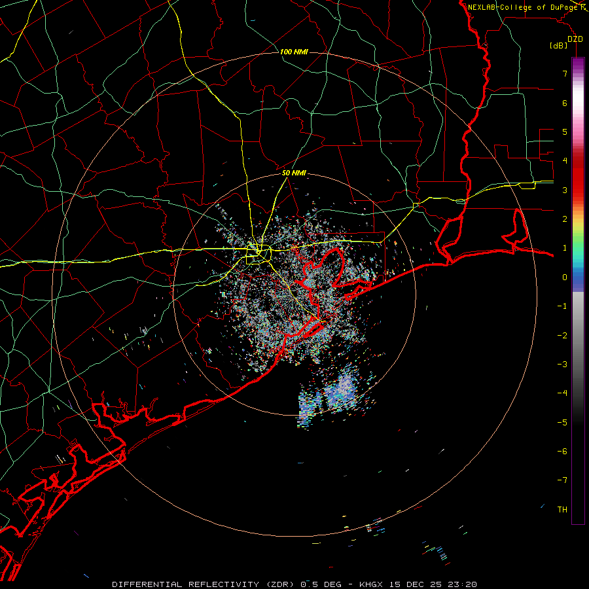Viewport: 589px width, 589px height.
Task: Click the legend value "-1"
Action: point(562,306)
